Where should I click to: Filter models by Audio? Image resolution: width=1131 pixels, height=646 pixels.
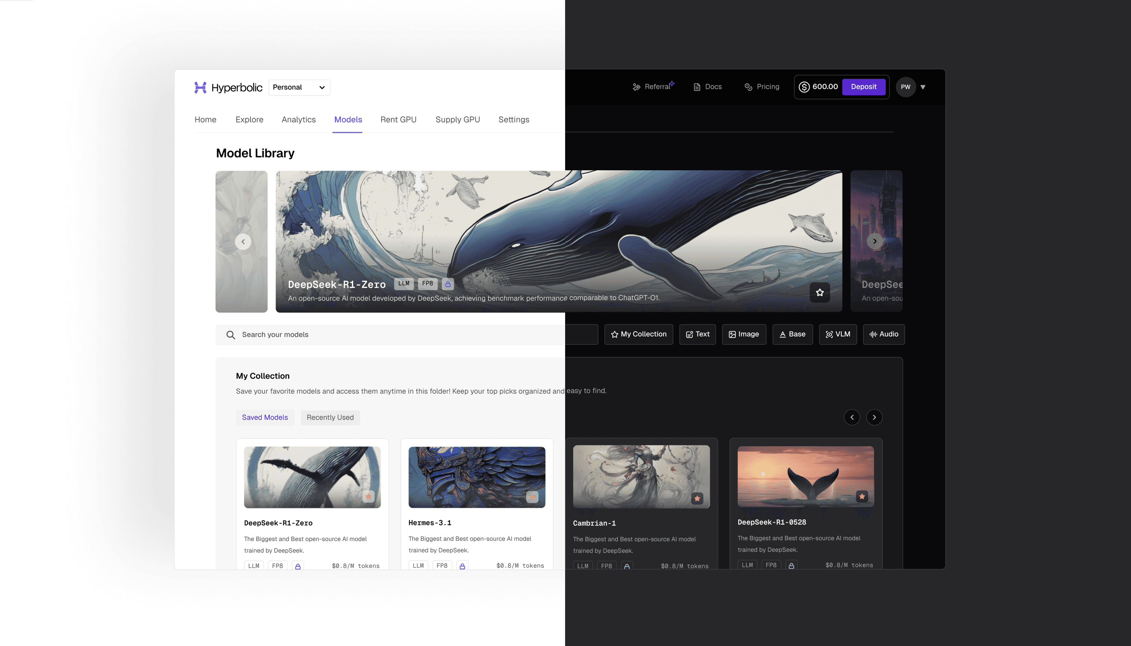(x=884, y=334)
